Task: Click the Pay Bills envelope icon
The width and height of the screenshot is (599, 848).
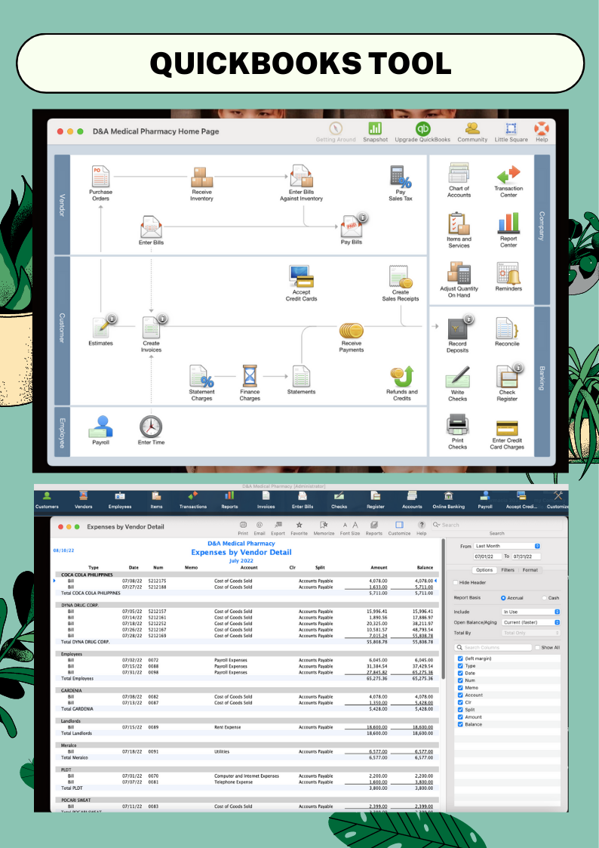Action: point(352,227)
